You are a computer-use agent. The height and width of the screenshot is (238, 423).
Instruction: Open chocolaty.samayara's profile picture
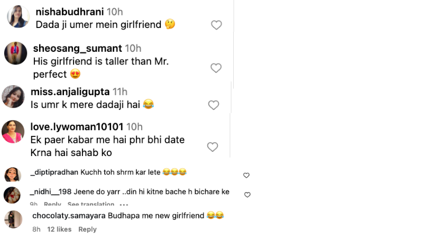(13, 219)
